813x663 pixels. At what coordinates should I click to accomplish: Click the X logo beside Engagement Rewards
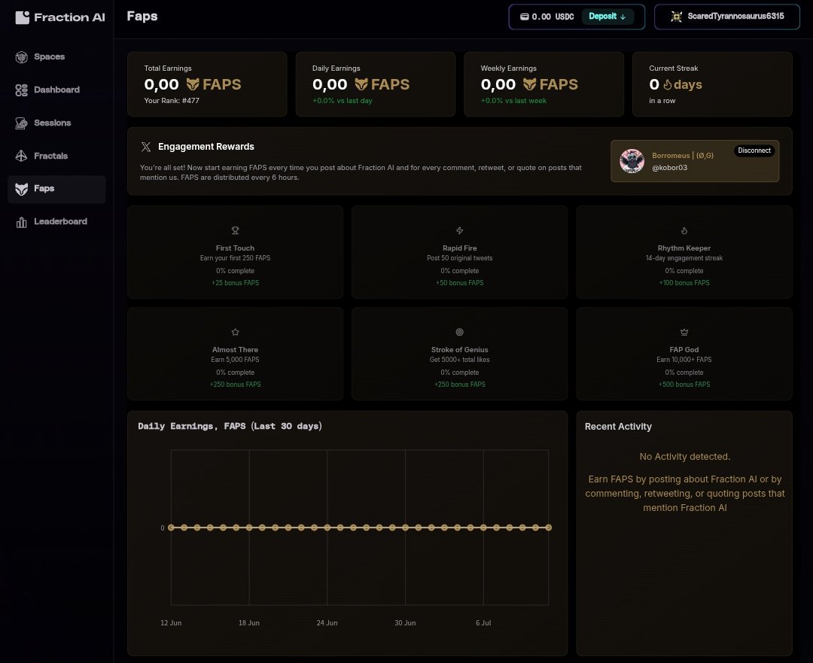146,147
